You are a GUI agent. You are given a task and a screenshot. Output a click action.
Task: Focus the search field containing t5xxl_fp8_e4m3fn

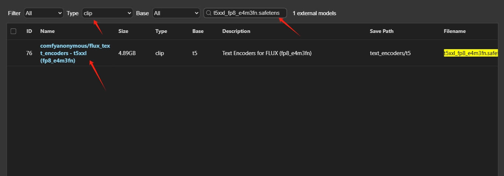click(x=245, y=13)
